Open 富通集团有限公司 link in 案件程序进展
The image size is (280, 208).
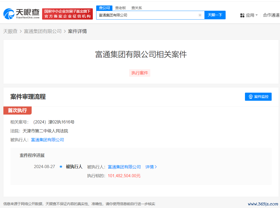[x=124, y=167]
